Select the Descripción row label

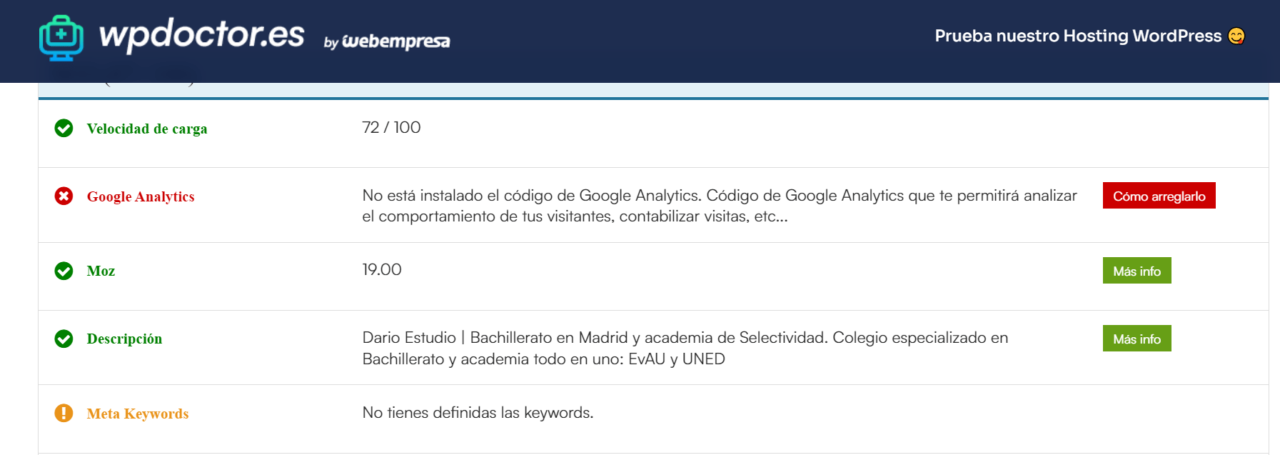(x=124, y=339)
